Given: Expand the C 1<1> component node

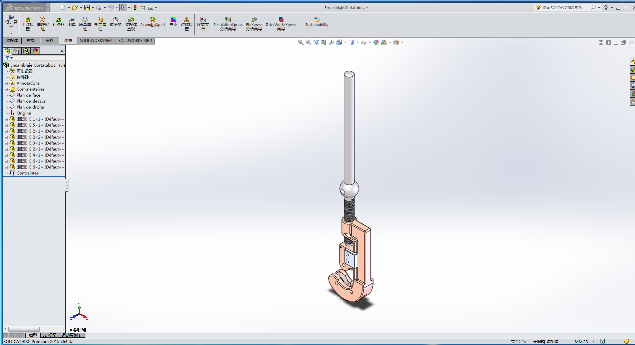Looking at the screenshot, I should (6, 119).
